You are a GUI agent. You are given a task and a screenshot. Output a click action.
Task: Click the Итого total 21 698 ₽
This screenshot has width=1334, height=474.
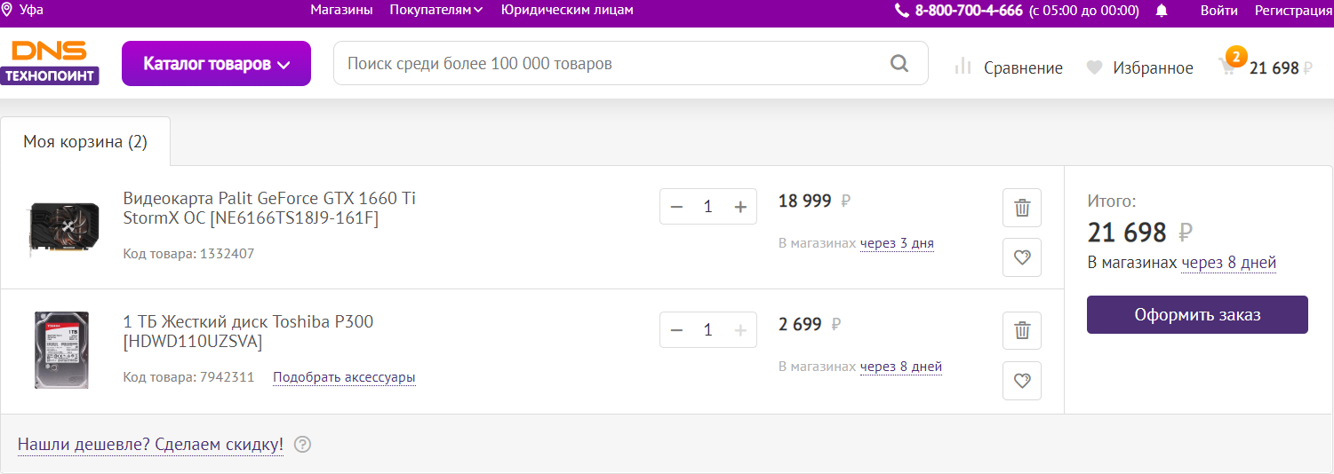coord(1140,233)
